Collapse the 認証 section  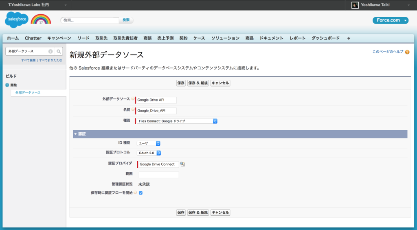[75, 134]
